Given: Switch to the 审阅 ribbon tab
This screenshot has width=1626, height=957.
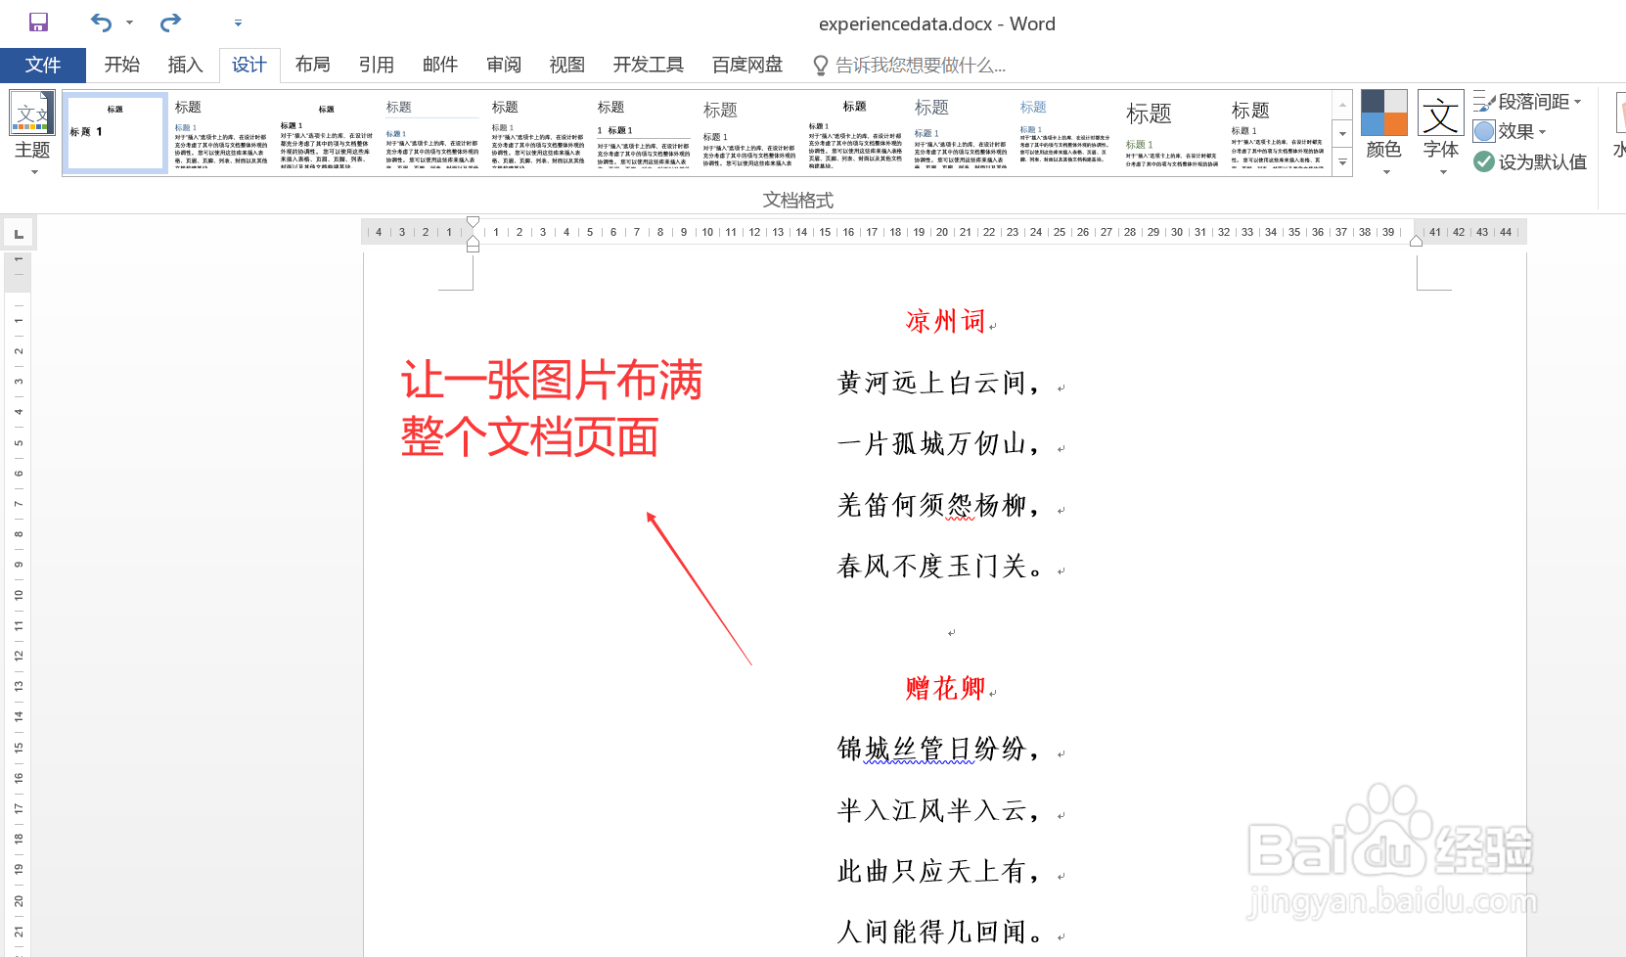Looking at the screenshot, I should [503, 65].
